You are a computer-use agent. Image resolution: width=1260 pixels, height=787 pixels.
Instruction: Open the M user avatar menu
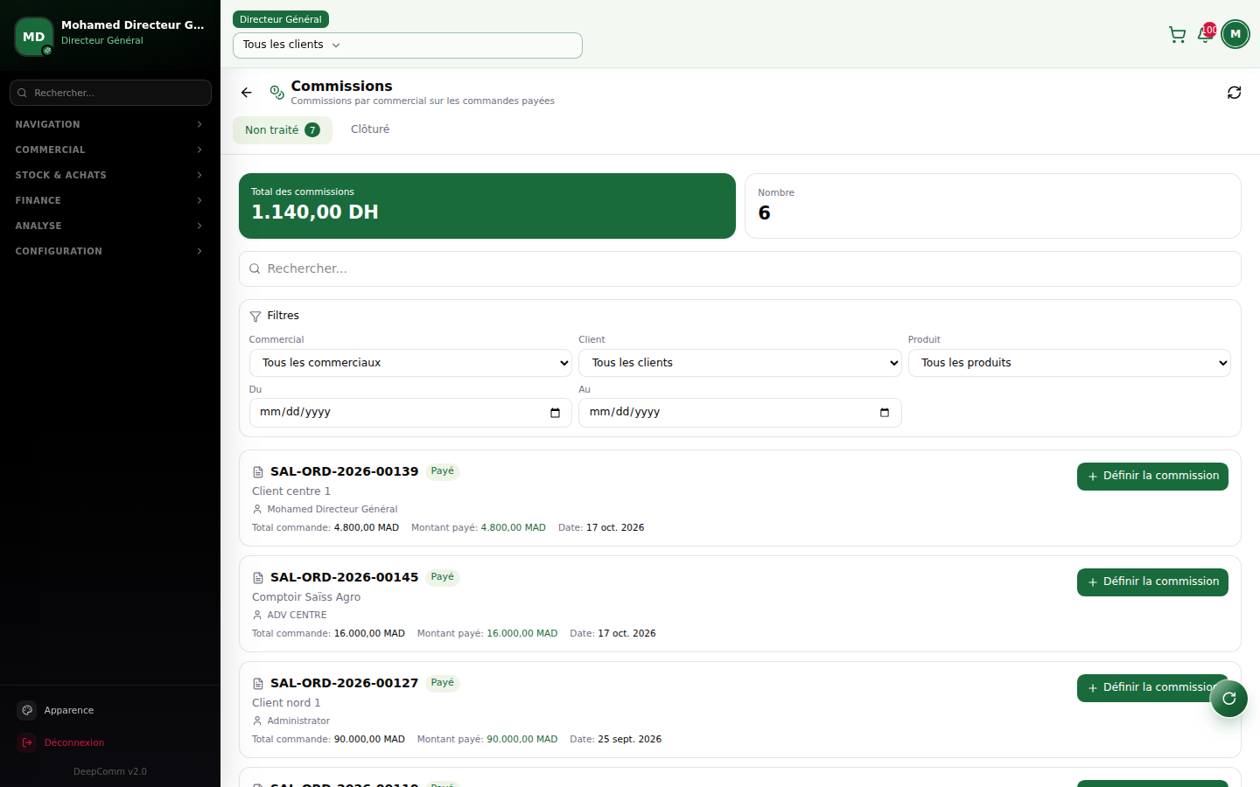(1235, 34)
